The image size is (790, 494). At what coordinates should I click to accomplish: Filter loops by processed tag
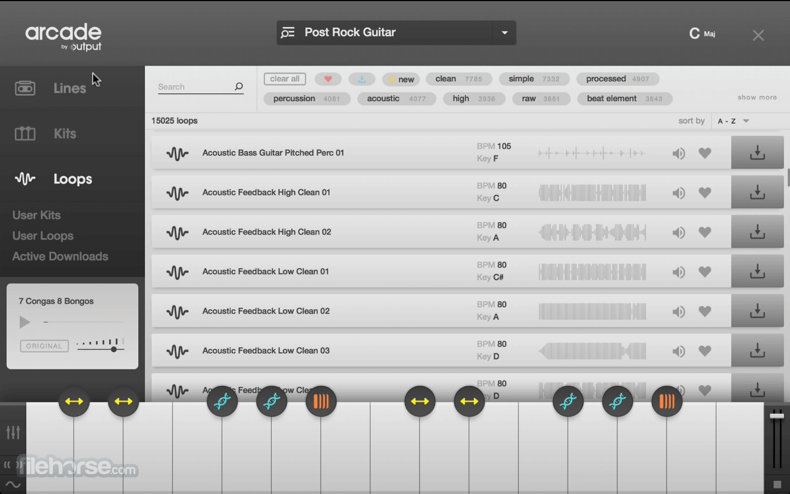click(618, 79)
